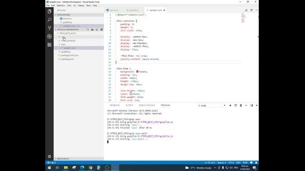Open the Debug menu

pos(81,6)
